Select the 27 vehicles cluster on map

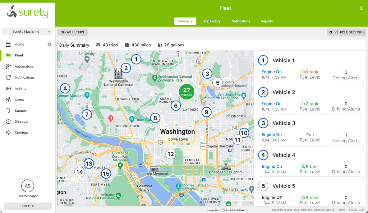tap(187, 92)
